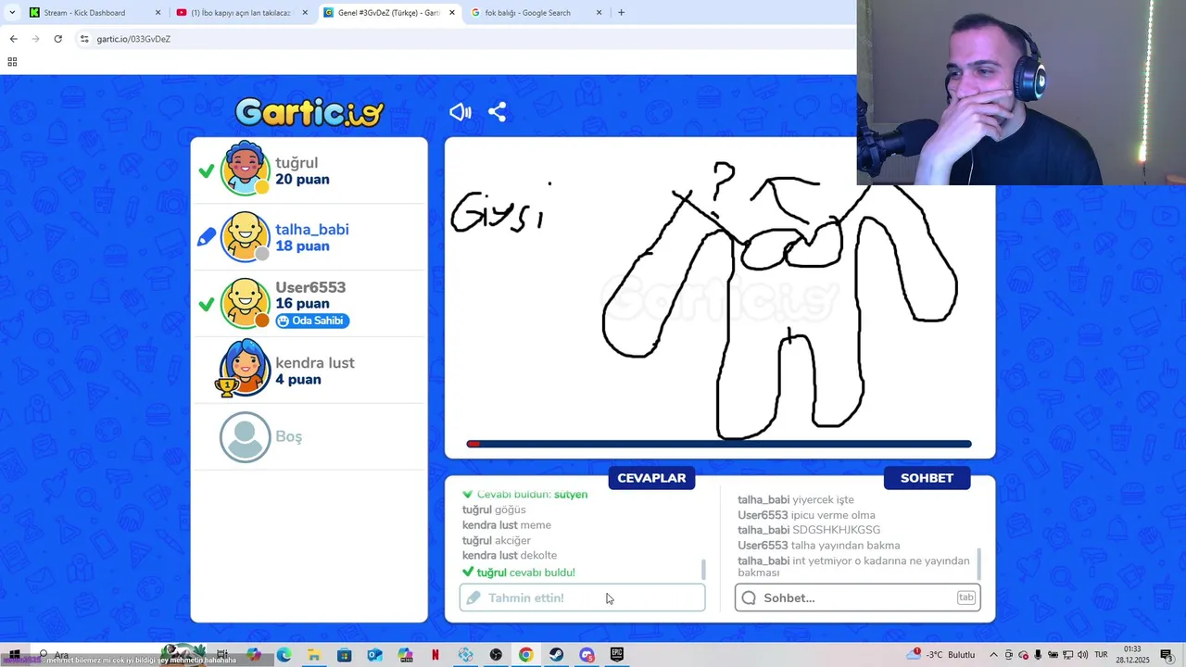Click the answers list scrollbar
Viewport: 1186px width, 667px height.
point(703,570)
